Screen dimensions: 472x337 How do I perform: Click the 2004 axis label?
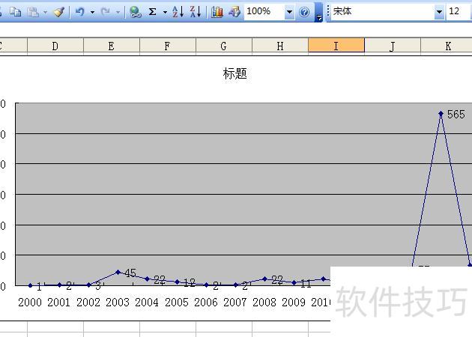coord(147,303)
